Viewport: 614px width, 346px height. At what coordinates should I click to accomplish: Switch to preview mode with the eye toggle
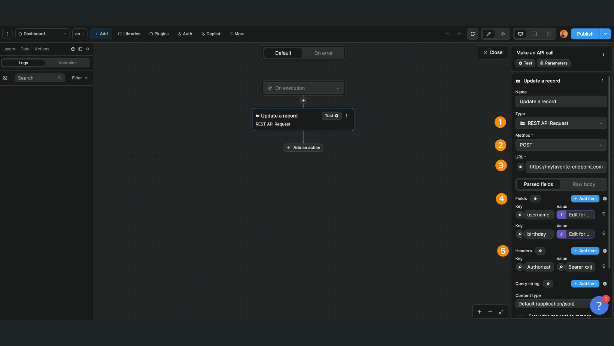[503, 34]
